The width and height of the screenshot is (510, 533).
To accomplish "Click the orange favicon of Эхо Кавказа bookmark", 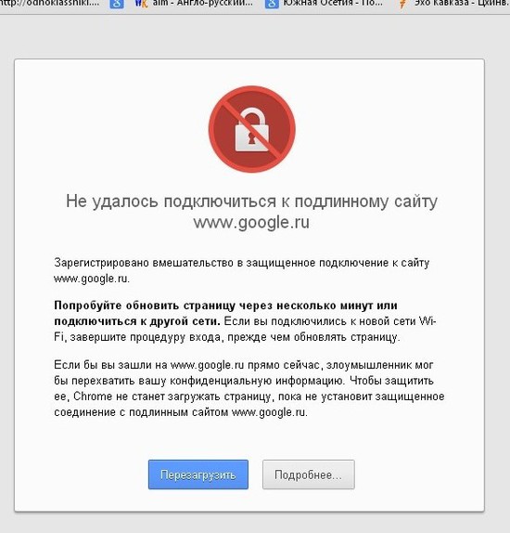I will 402,4.
